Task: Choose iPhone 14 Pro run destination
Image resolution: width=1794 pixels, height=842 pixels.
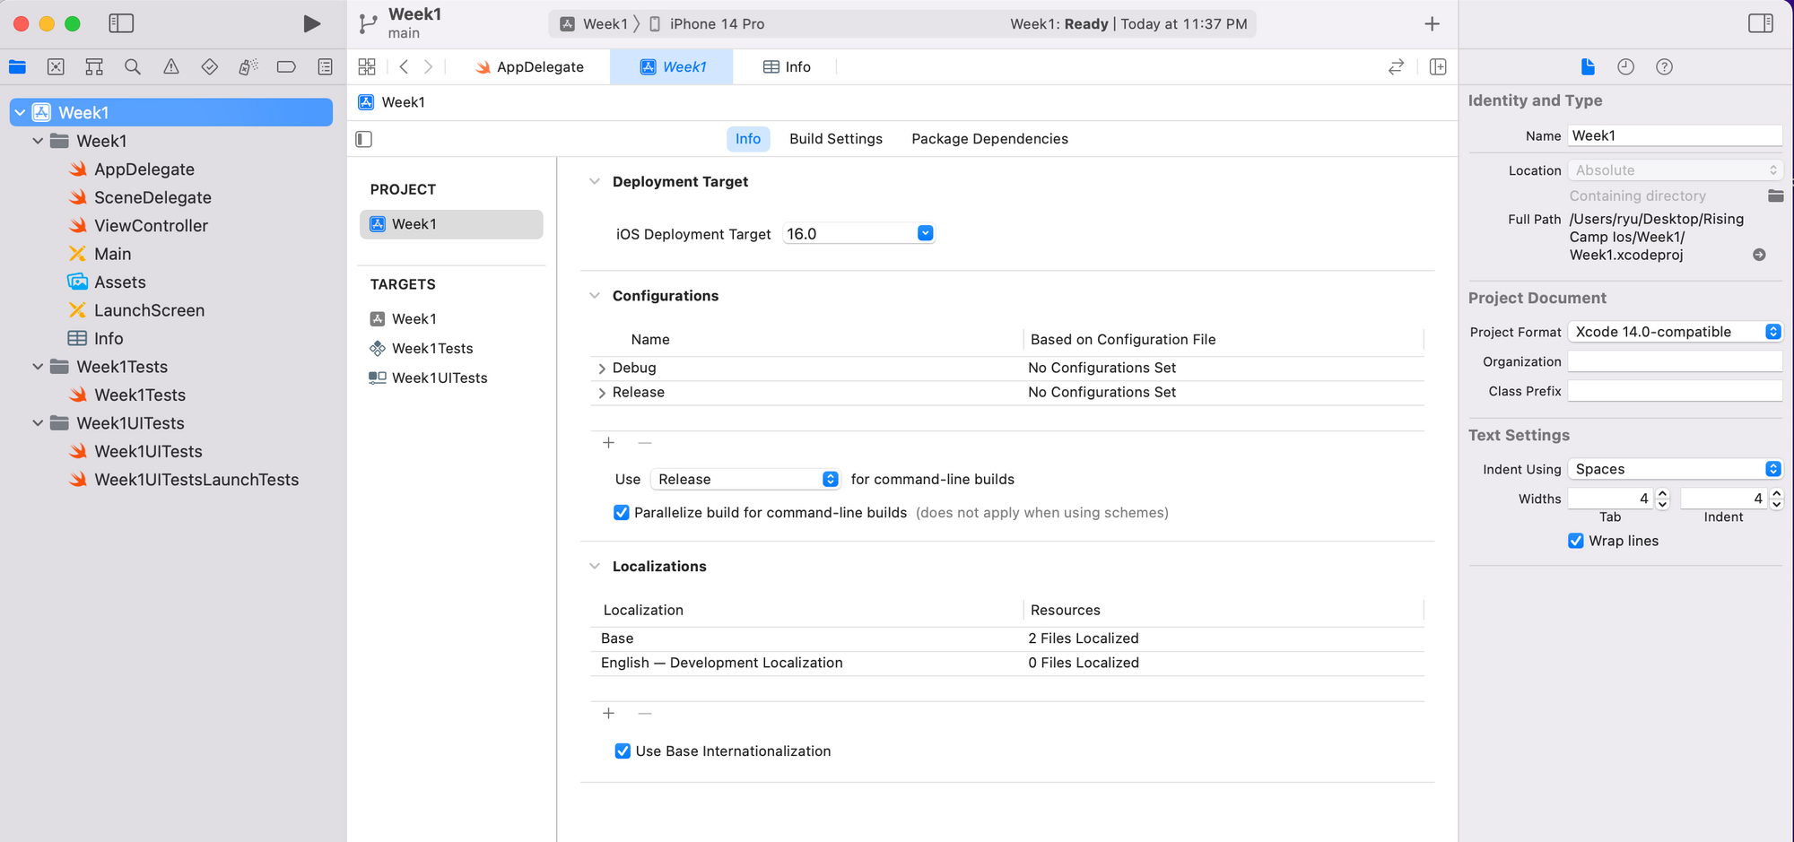Action: 707,24
